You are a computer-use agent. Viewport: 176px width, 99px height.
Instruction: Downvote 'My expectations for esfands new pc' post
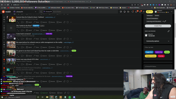(x=4, y=47)
